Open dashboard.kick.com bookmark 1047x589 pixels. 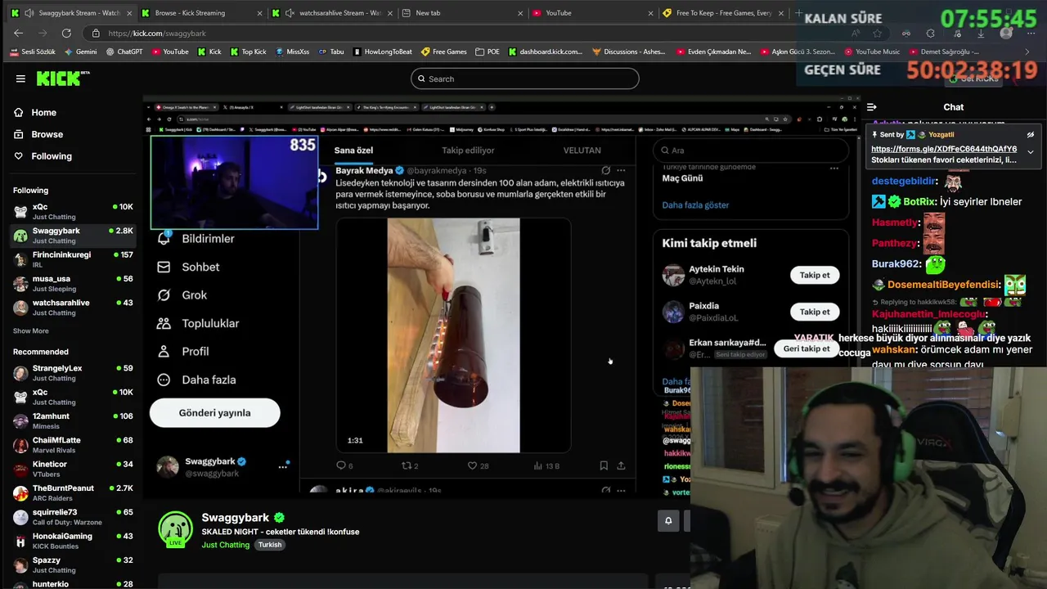click(x=546, y=52)
